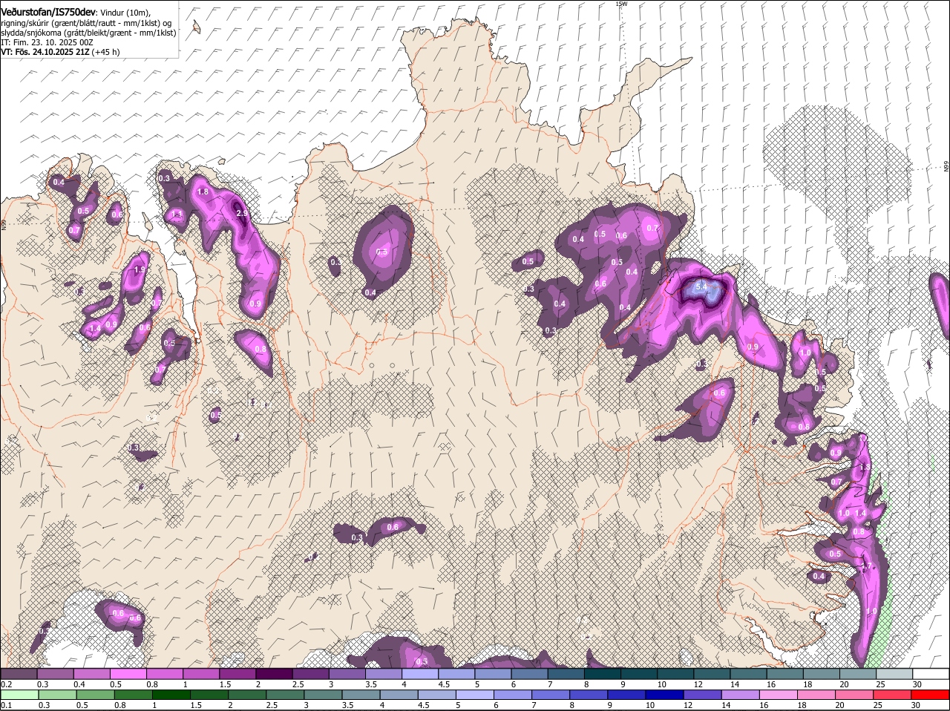Select upper snow legend swatch between 2 and 2.5

tap(275, 674)
